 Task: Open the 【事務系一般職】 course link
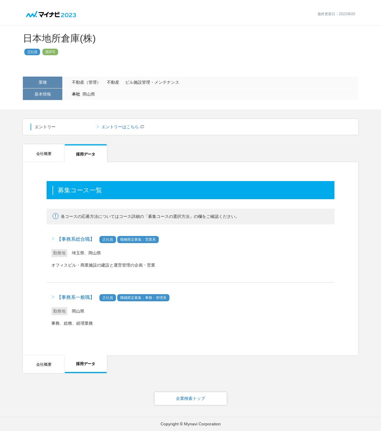[76, 297]
